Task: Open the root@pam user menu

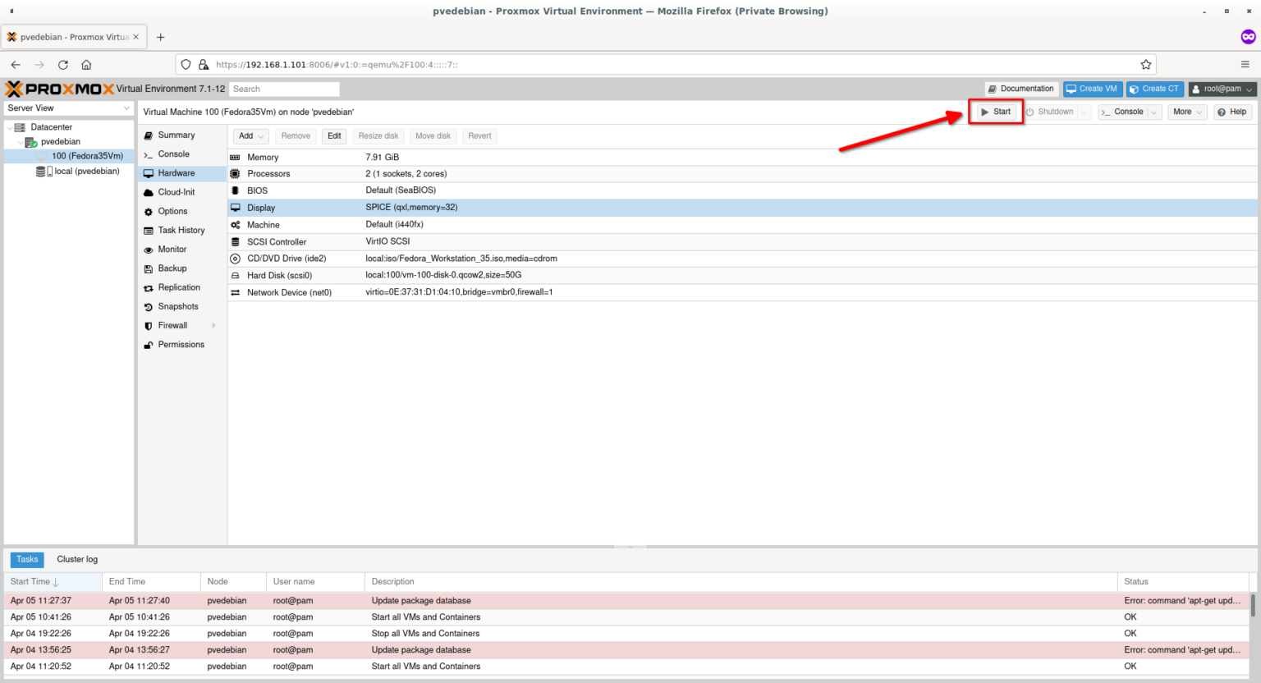Action: 1222,88
